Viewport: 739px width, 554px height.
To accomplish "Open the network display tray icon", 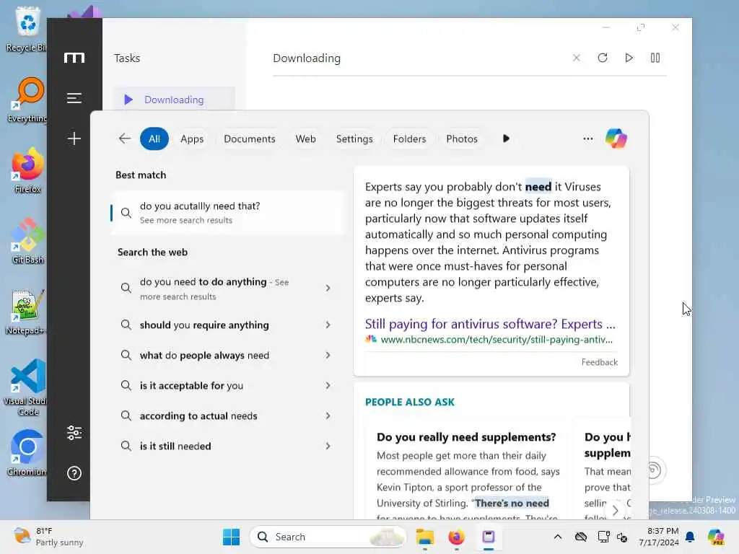I will (x=603, y=537).
